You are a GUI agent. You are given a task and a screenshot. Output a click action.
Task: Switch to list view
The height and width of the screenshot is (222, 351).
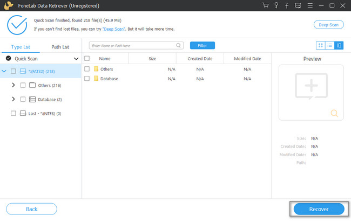point(330,45)
